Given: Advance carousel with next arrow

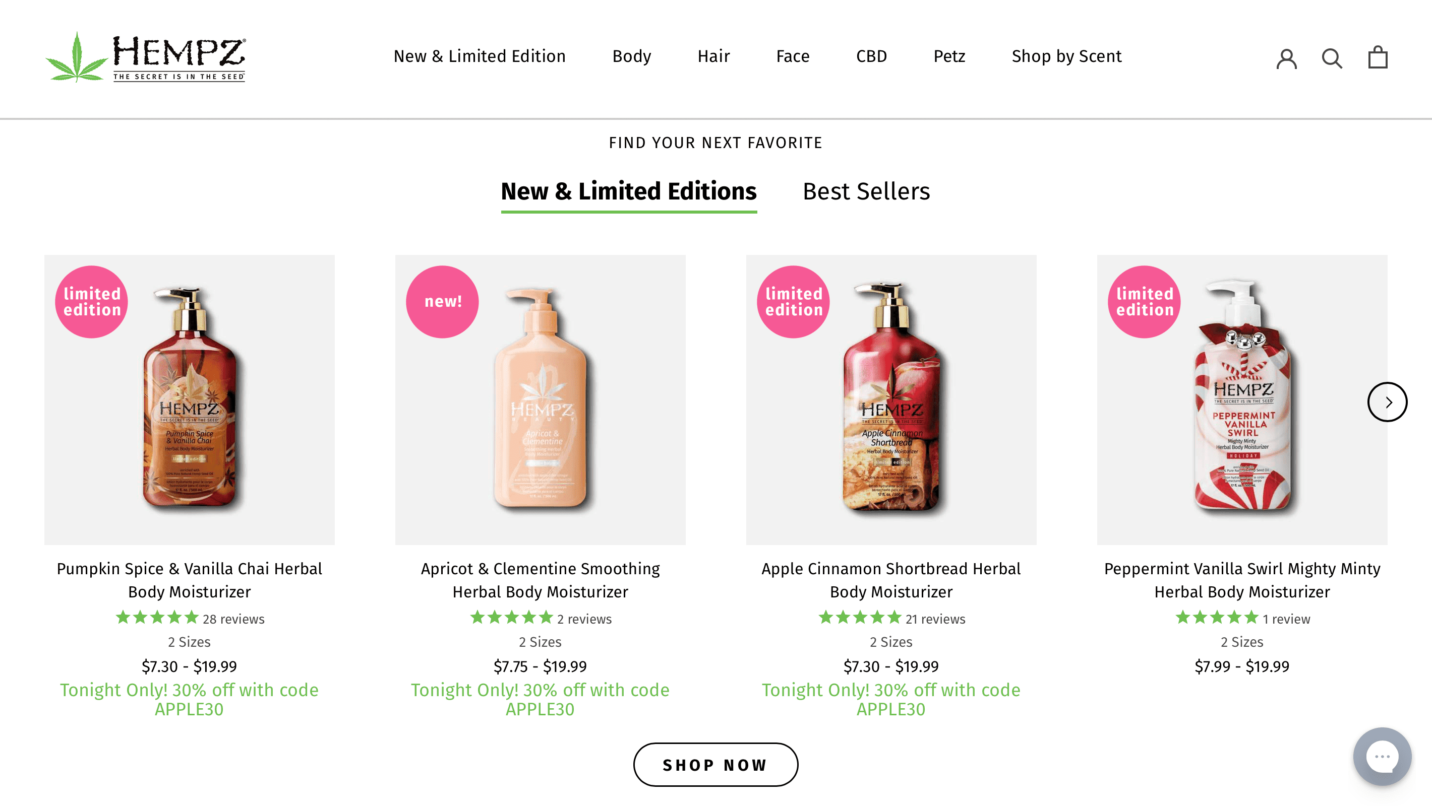Looking at the screenshot, I should click(x=1387, y=401).
